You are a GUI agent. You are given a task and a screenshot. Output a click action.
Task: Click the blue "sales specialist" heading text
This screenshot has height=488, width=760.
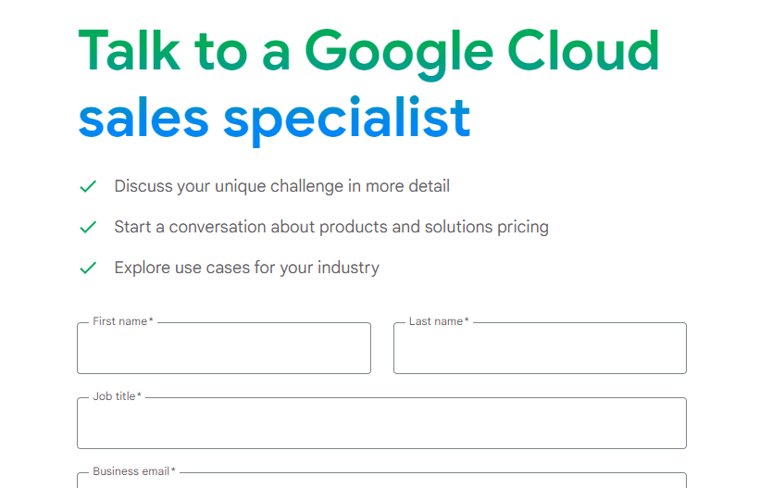pos(274,119)
